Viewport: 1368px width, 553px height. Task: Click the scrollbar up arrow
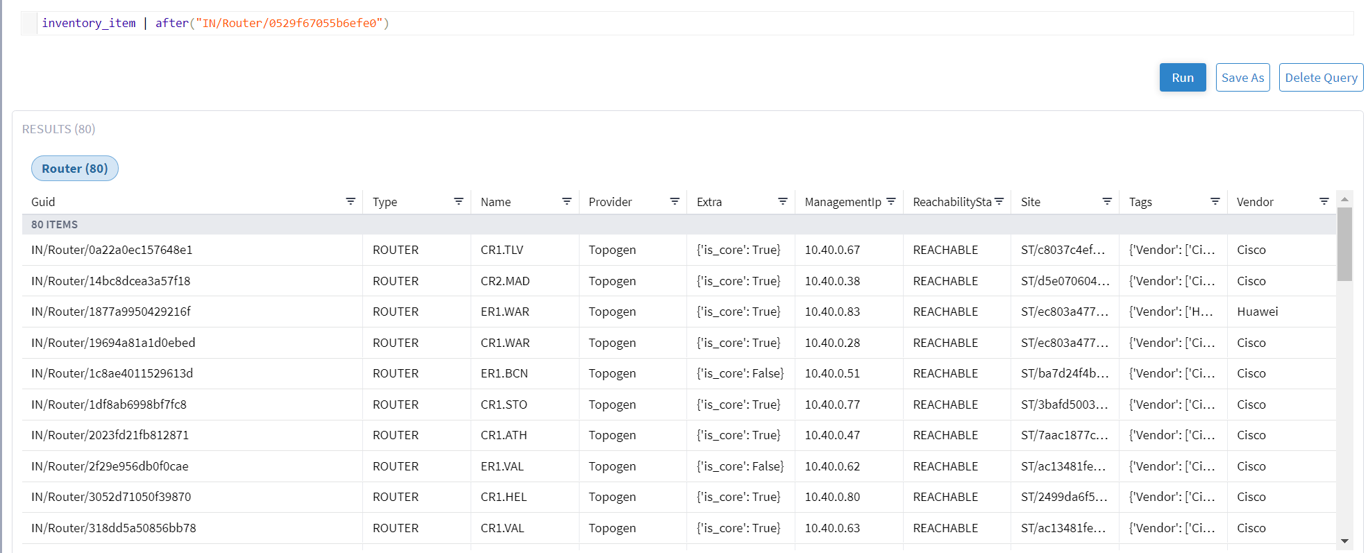coord(1344,199)
